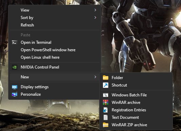The width and height of the screenshot is (181, 131).
Task: Select the New menu entry
Action: click(55, 77)
